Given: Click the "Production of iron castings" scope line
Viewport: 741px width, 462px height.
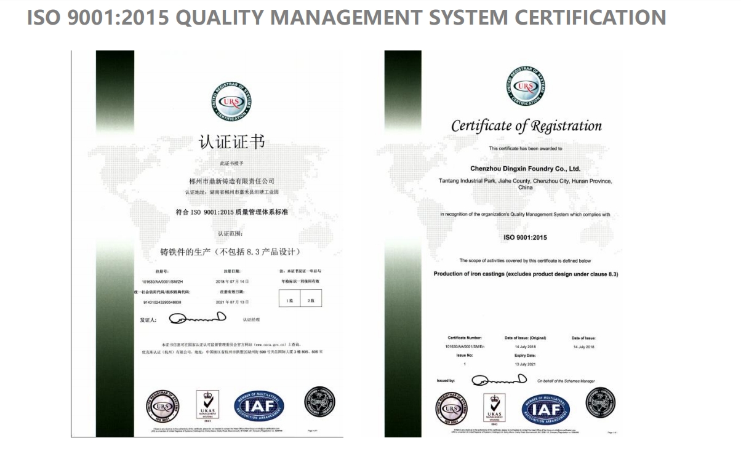Looking at the screenshot, I should pyautogui.click(x=526, y=274).
